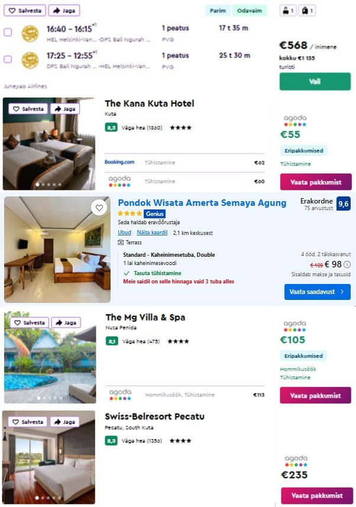Click the heart icon on Pondok Wisata photo

pos(99,208)
